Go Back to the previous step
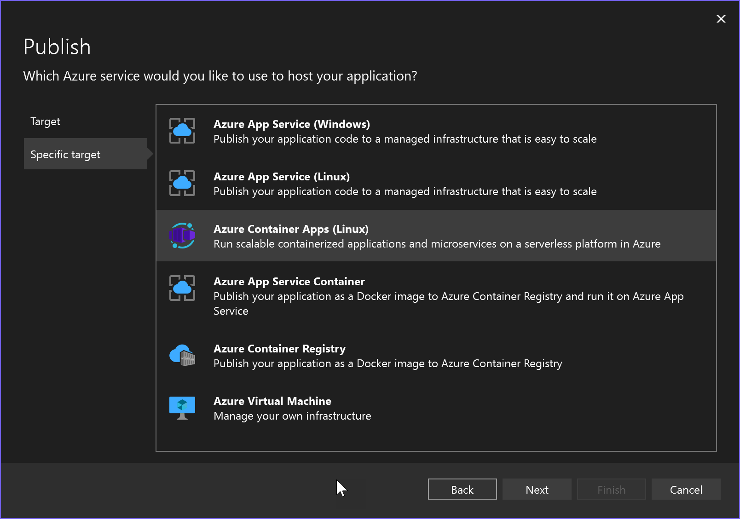Screen dimensions: 740x519 (462, 489)
